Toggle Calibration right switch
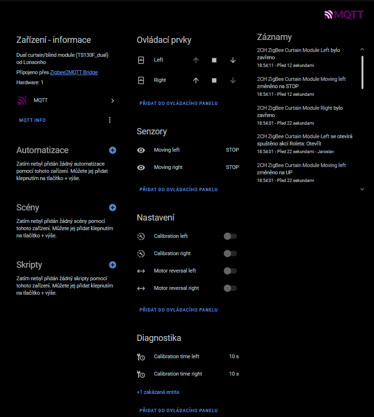The image size is (374, 417). [230, 253]
